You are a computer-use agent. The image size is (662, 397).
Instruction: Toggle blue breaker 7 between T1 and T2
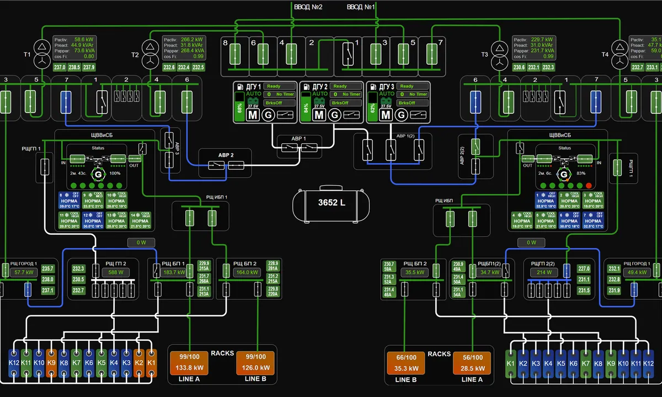click(67, 102)
